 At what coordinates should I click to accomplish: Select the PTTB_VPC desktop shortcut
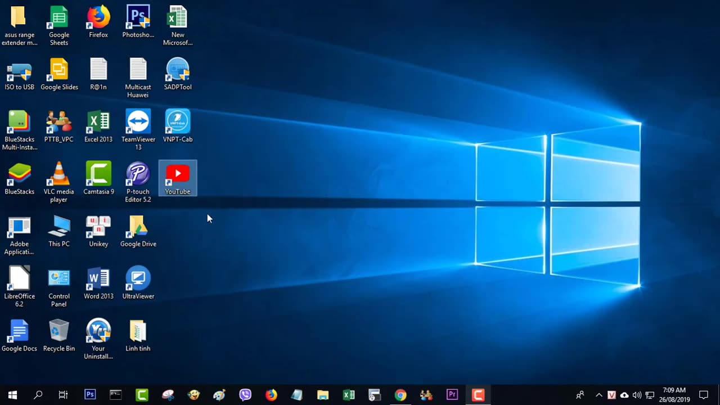pyautogui.click(x=59, y=127)
